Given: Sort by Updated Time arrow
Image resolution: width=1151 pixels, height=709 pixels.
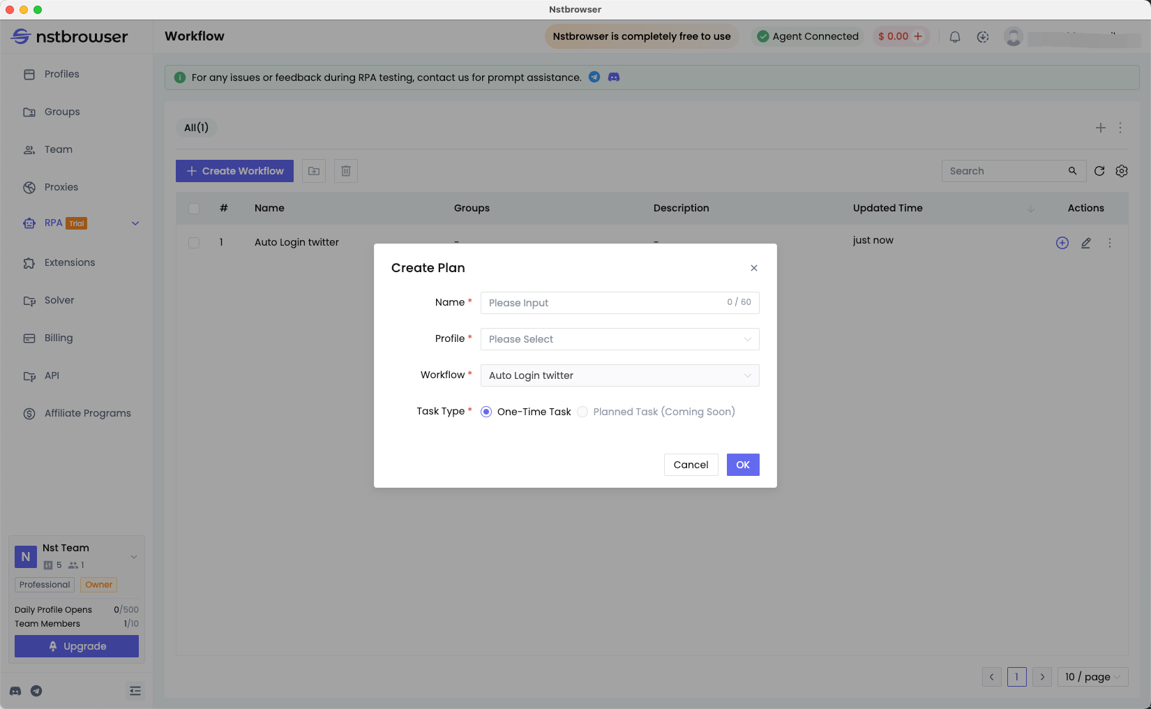Looking at the screenshot, I should pyautogui.click(x=1031, y=209).
